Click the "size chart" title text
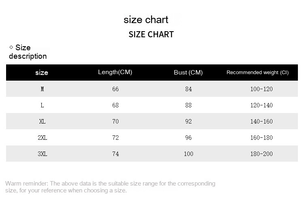The image size is (304, 205). pyautogui.click(x=146, y=20)
